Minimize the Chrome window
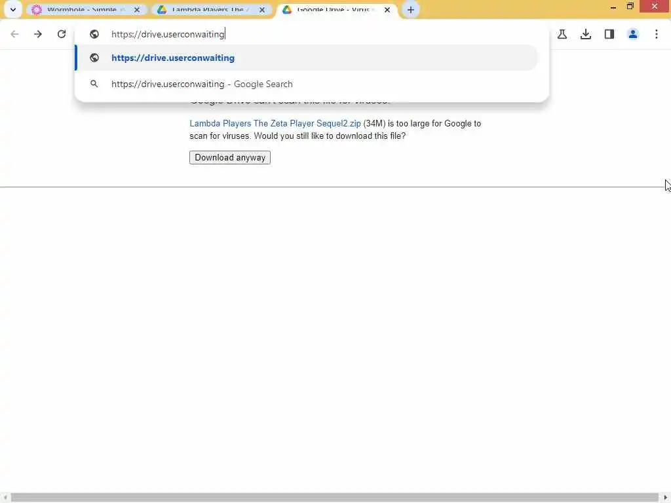This screenshot has width=671, height=503. (x=613, y=7)
